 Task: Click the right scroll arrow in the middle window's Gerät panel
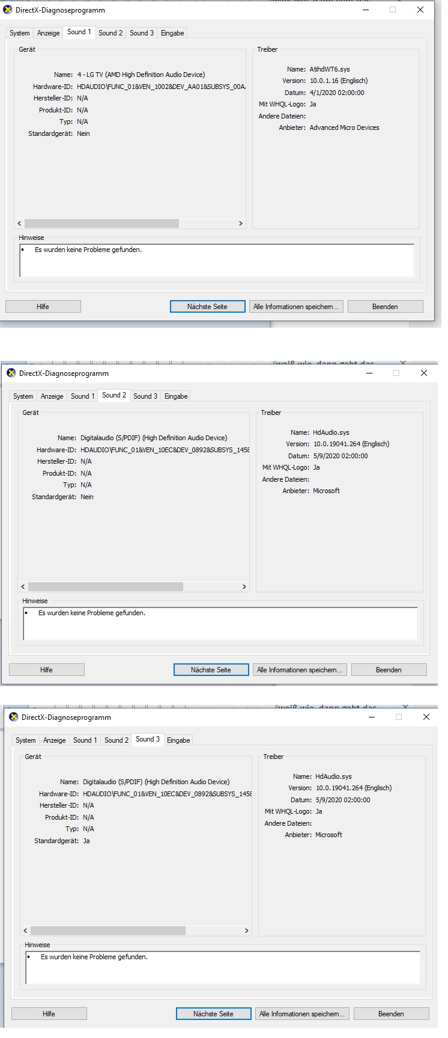coord(244,587)
